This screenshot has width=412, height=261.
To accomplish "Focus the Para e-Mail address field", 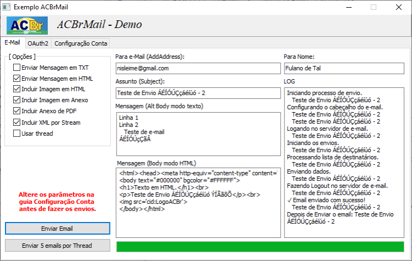I will 198,68.
